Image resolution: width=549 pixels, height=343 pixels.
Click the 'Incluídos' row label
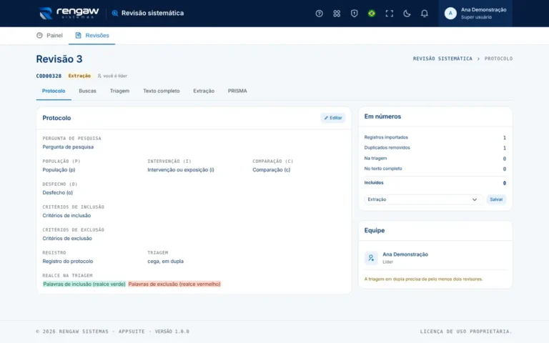click(374, 183)
